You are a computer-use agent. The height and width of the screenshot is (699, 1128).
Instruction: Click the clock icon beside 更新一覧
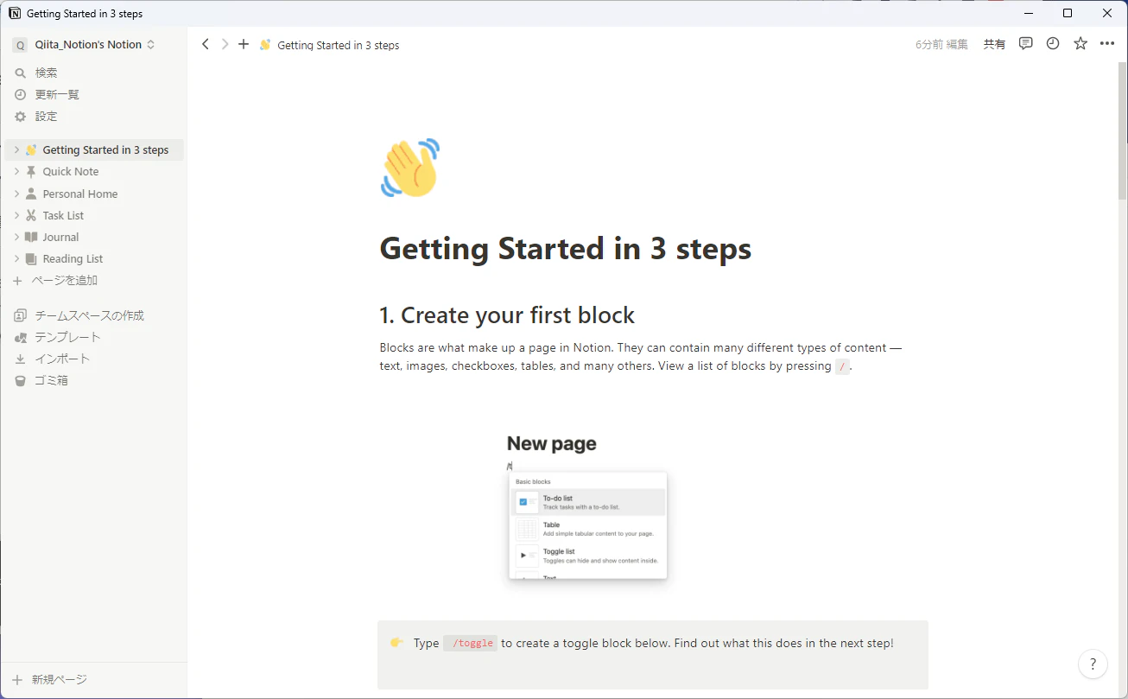21,95
